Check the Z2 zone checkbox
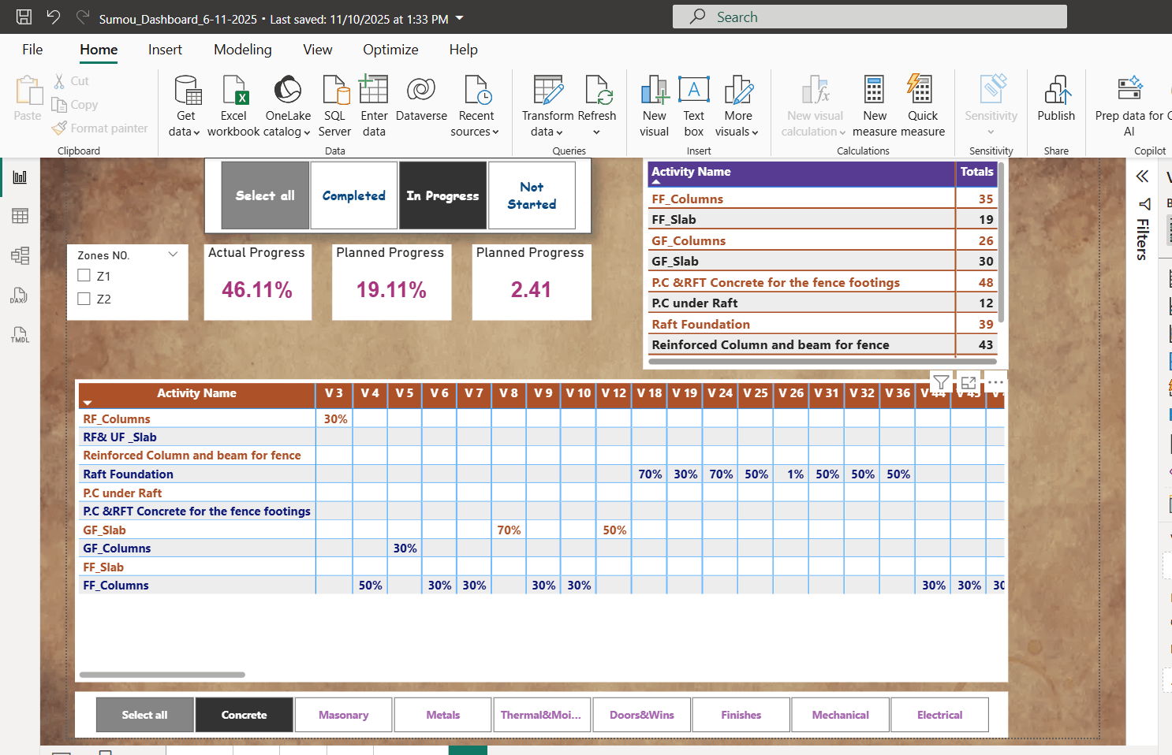The image size is (1172, 755). [84, 299]
